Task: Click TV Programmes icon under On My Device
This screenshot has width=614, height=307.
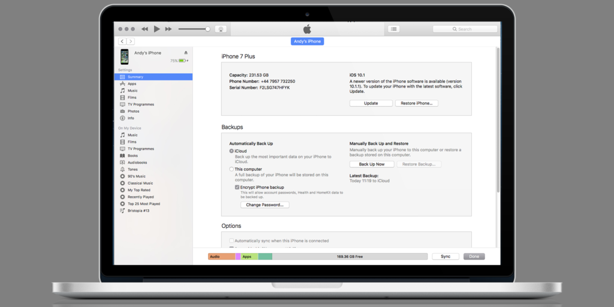Action: tap(122, 149)
